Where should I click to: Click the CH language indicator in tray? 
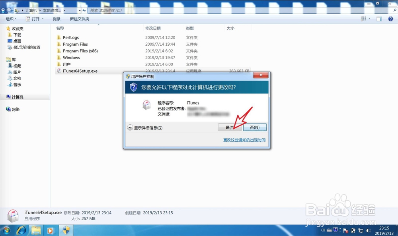click(x=323, y=230)
